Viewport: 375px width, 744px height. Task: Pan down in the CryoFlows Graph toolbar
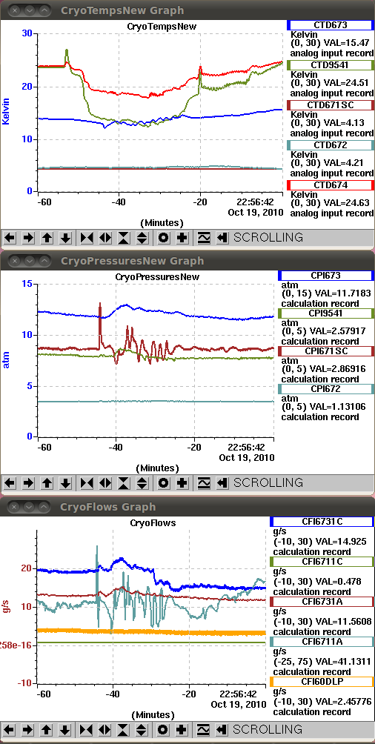click(x=65, y=729)
